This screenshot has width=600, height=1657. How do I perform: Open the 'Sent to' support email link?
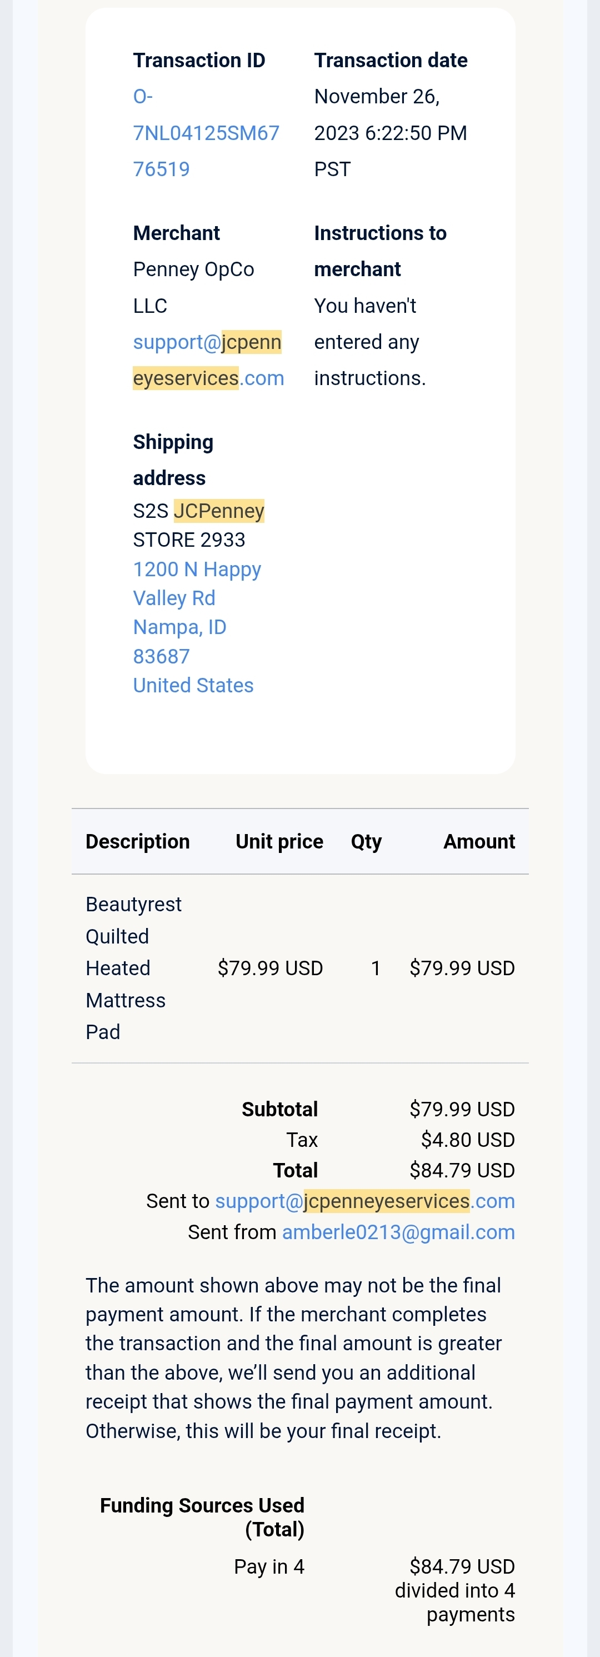[364, 1201]
